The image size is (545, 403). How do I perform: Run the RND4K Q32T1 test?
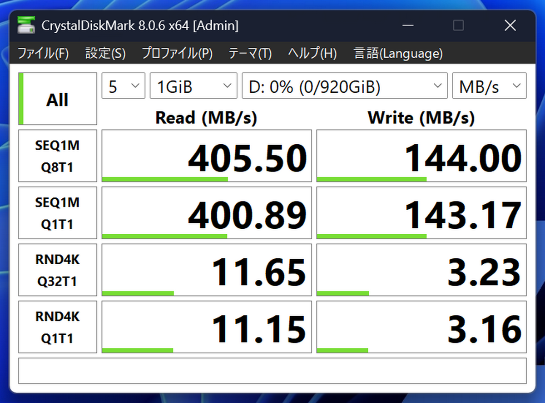58,270
